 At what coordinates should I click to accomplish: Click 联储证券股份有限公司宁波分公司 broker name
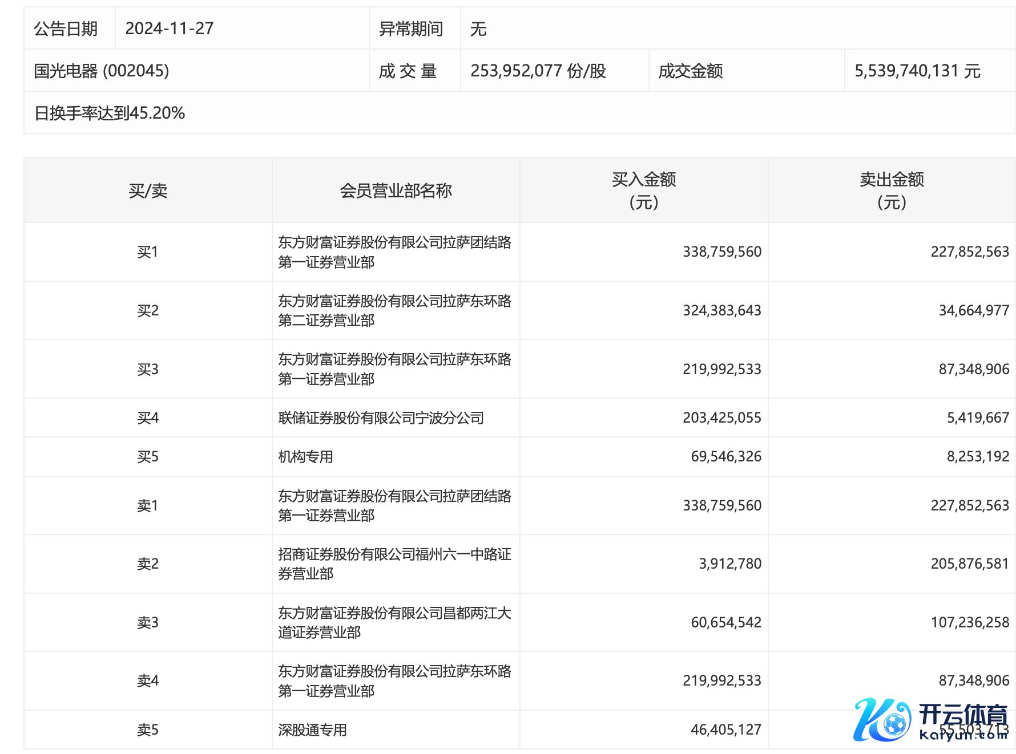click(x=381, y=418)
